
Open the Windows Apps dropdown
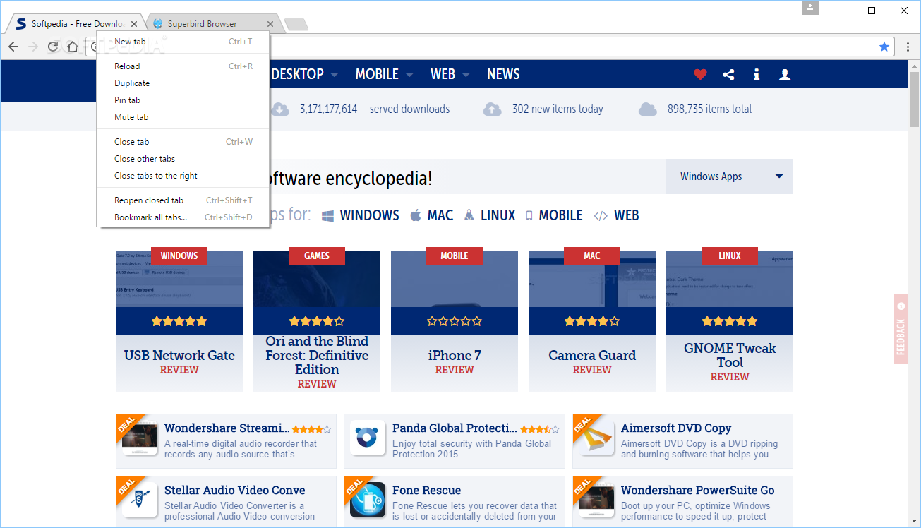point(730,176)
